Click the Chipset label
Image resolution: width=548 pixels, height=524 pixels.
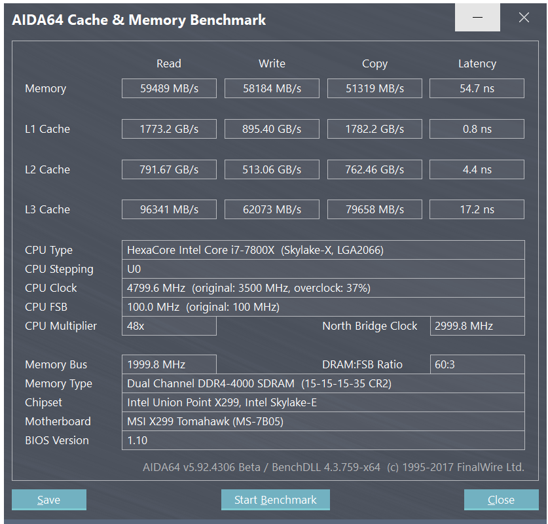(x=43, y=402)
